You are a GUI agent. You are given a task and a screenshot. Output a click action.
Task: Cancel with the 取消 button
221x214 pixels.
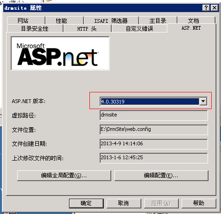click(124, 203)
